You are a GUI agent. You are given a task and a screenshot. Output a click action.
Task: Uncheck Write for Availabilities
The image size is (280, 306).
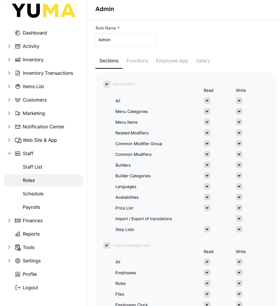point(239,197)
